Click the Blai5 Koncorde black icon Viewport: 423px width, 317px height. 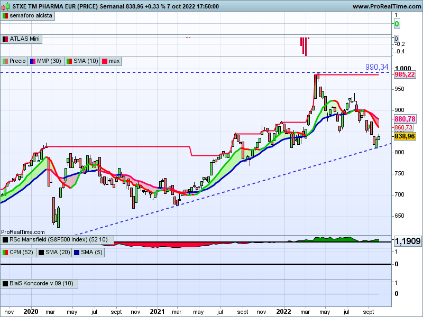click(5, 284)
